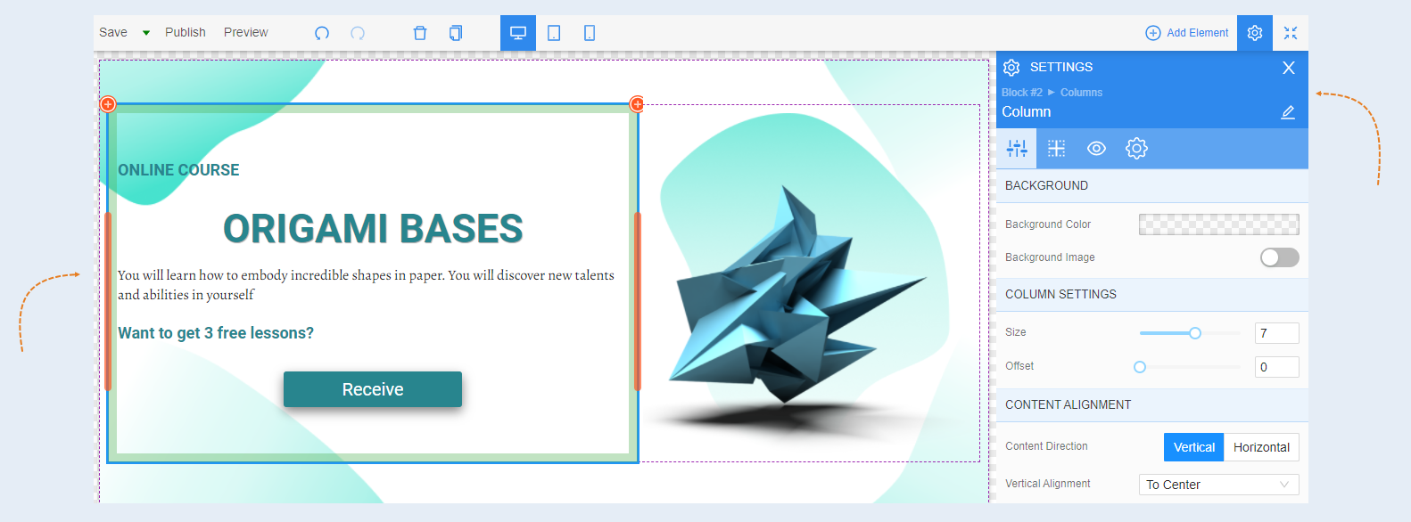Click the Offset slider handle
The height and width of the screenshot is (522, 1411).
(x=1140, y=367)
